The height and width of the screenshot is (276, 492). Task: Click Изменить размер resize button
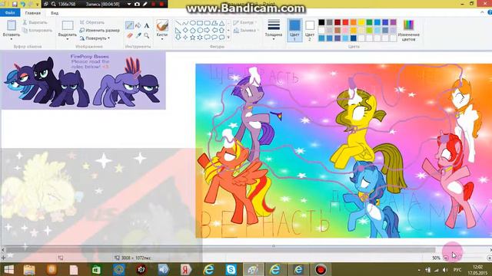click(x=99, y=31)
